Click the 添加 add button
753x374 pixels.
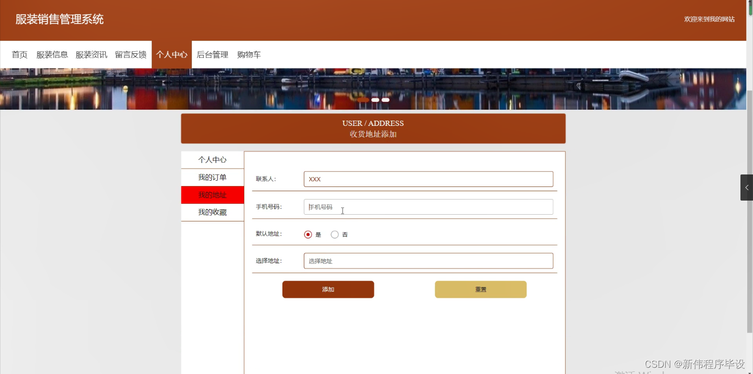tap(328, 289)
